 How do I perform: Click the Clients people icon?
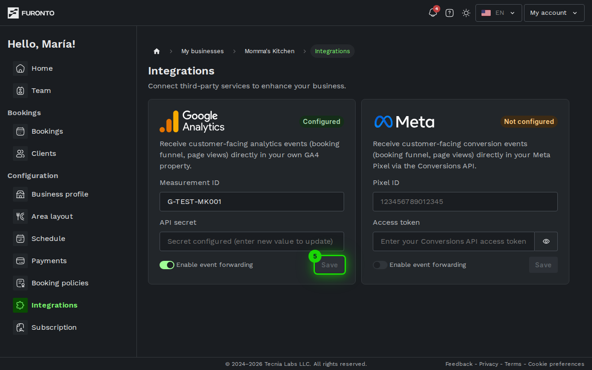click(x=20, y=154)
